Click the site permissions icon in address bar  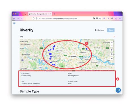[x=40, y=18]
